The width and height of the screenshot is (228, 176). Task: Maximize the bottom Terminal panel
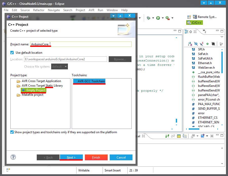(x=222, y=135)
